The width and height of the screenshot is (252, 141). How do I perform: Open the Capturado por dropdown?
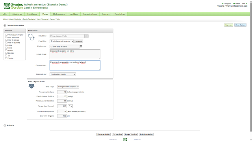click(63, 74)
